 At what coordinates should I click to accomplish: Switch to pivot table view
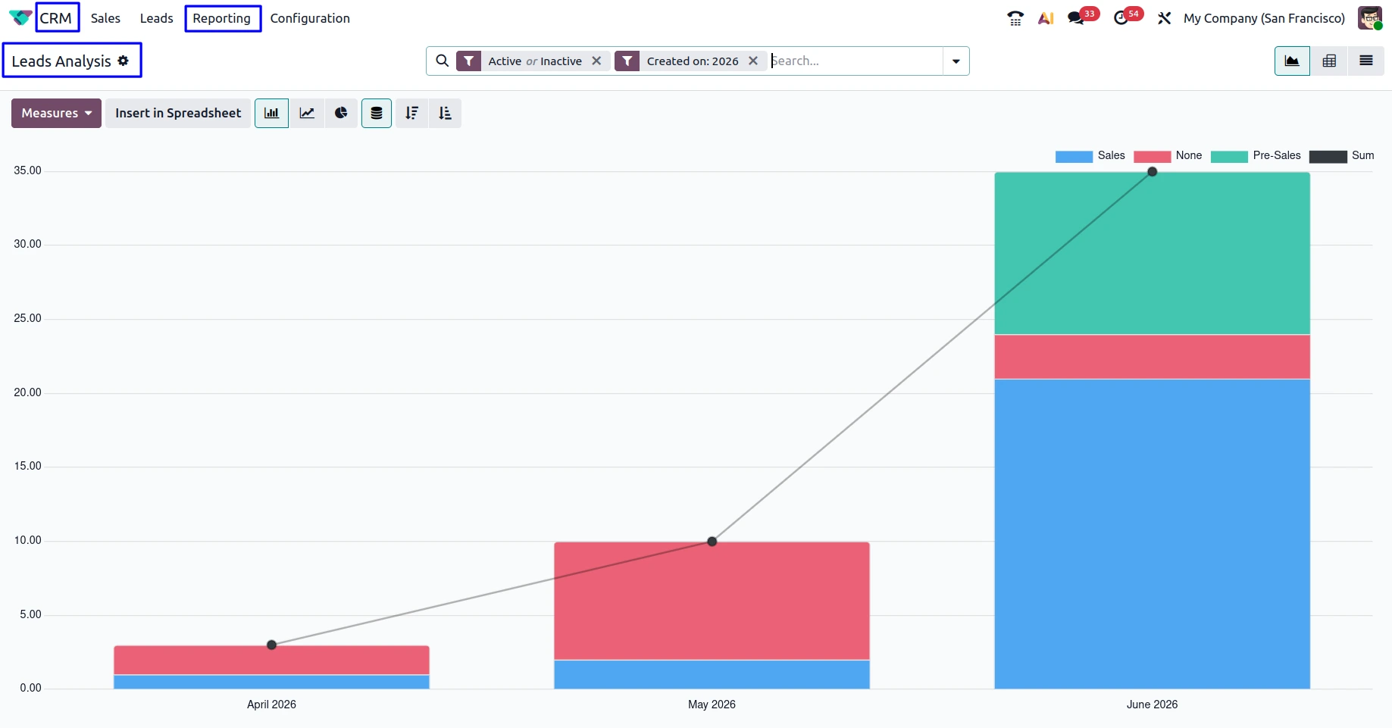(x=1329, y=61)
